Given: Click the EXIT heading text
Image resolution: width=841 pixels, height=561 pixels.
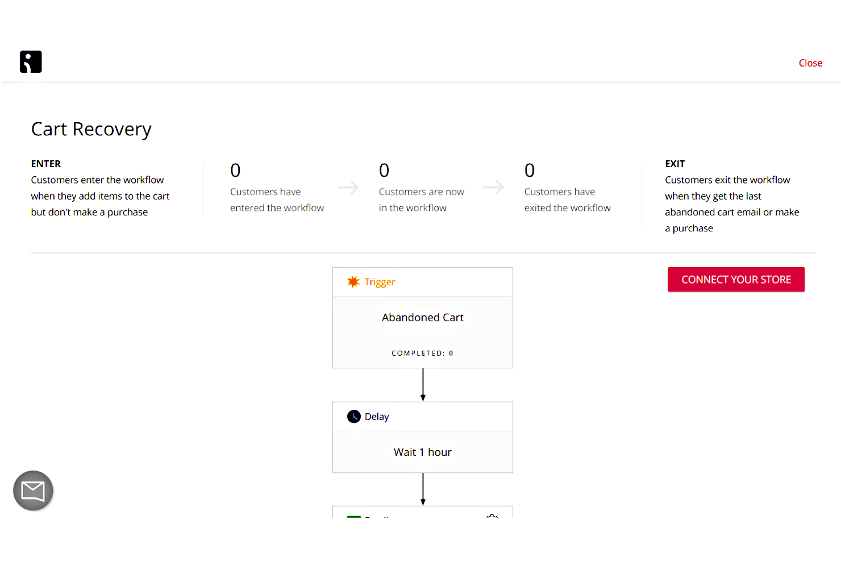Looking at the screenshot, I should 675,164.
